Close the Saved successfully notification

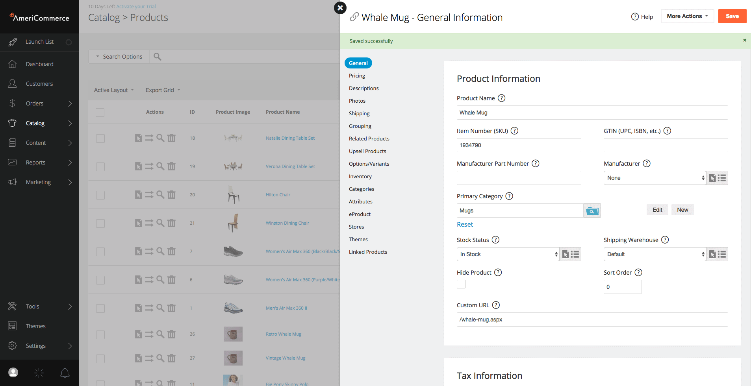point(744,41)
